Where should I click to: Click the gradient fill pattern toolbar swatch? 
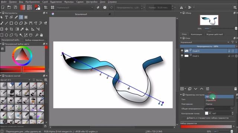(22, 7)
